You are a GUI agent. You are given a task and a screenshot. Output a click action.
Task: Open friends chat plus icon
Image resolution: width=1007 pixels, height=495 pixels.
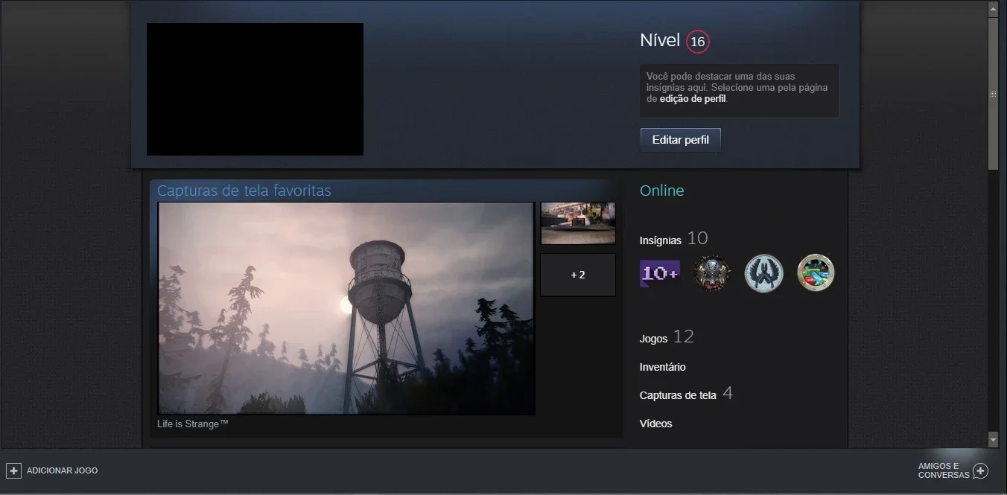tap(981, 470)
